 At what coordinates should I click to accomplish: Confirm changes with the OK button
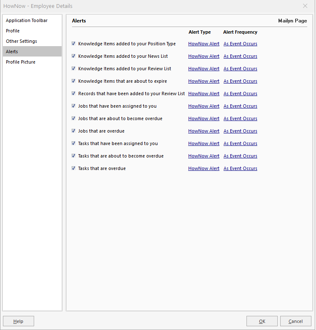[x=262, y=321]
